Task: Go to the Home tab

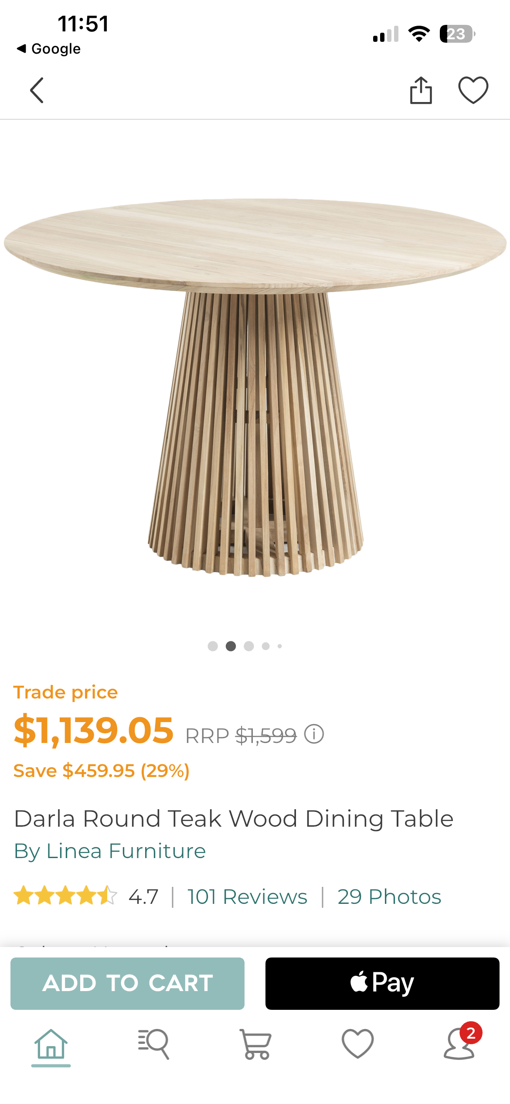Action: [51, 1045]
